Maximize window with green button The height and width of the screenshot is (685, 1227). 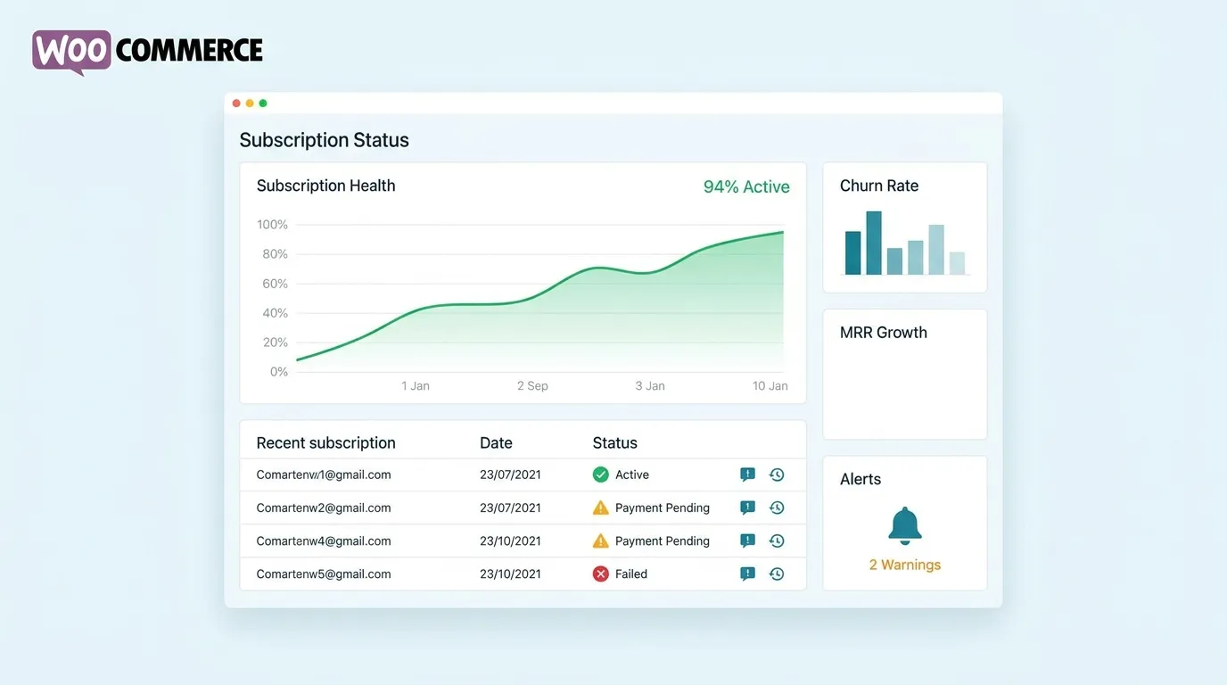[x=263, y=103]
